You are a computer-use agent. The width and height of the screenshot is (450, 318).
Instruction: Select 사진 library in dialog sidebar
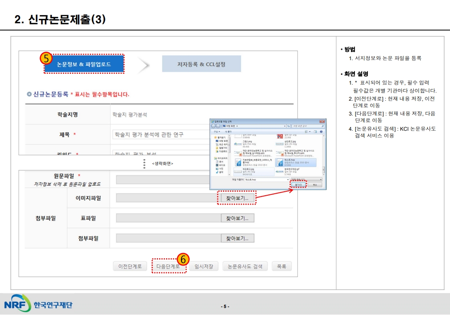pyautogui.click(x=219, y=168)
